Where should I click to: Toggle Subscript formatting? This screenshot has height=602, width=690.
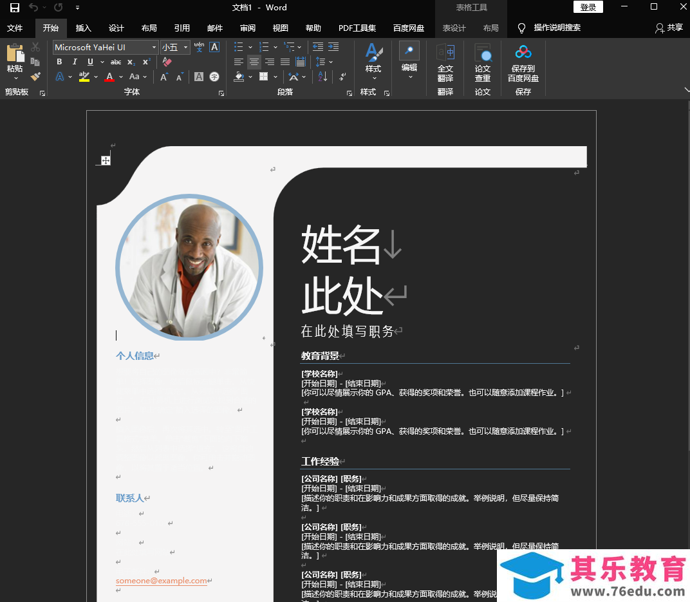click(x=131, y=62)
